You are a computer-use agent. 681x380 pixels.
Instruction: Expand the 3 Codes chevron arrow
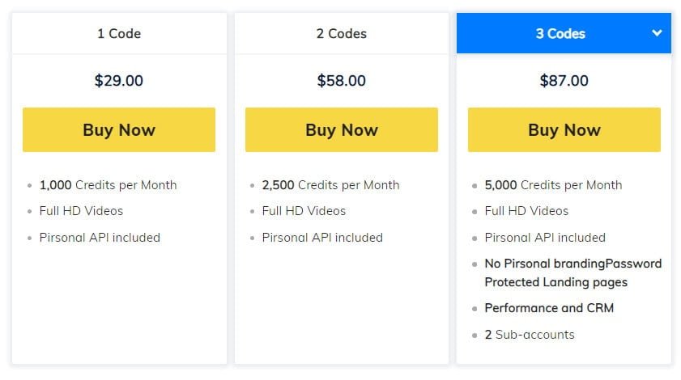(x=657, y=33)
